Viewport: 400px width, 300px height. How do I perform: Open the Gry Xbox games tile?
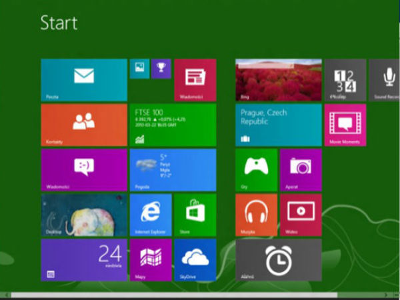(257, 170)
